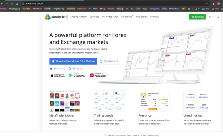Open the site search magnifier icon
The width and height of the screenshot is (223, 137).
[218, 17]
